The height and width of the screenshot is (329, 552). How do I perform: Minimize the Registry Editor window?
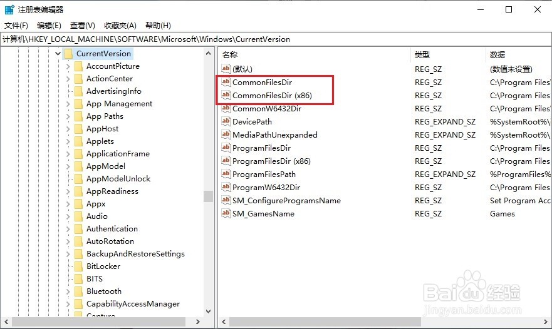481,9
